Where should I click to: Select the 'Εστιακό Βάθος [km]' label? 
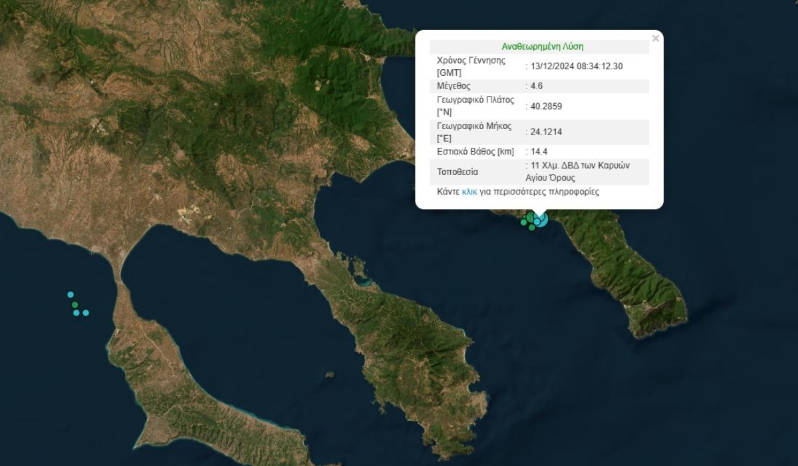[x=475, y=152]
